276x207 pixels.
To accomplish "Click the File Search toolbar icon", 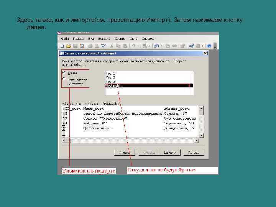I will (x=82, y=46).
